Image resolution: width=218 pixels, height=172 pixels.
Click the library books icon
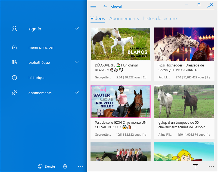[14, 62]
